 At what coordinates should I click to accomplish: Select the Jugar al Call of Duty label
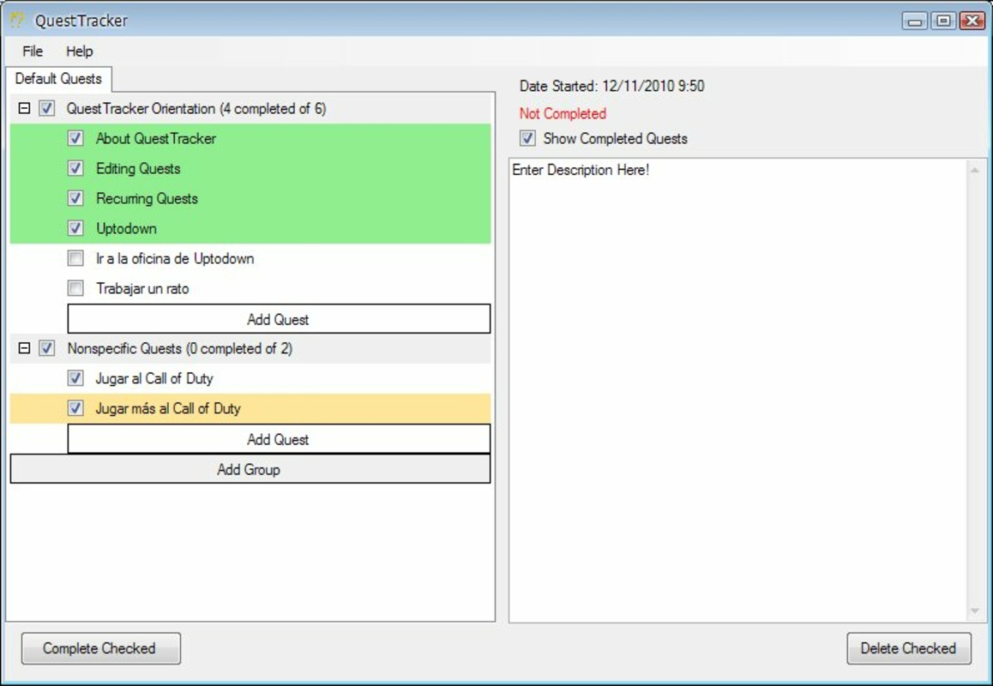coord(153,379)
